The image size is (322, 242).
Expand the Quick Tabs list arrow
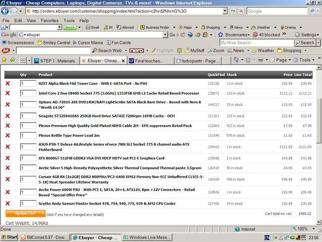[x=29, y=60]
